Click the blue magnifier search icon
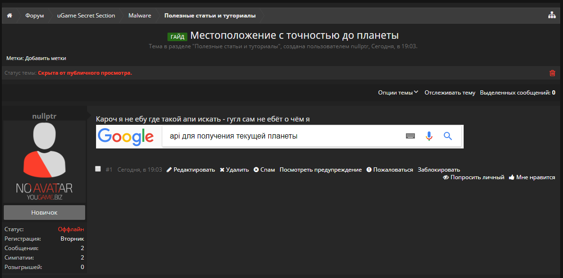The image size is (563, 278). 448,136
